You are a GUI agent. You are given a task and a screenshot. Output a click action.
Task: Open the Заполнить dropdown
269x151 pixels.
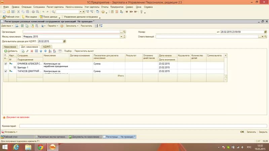tap(72, 26)
